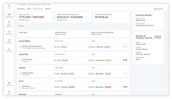Expand the Newsletter row
Image resolution: width=172 pixels, height=99 pixels.
[20, 87]
